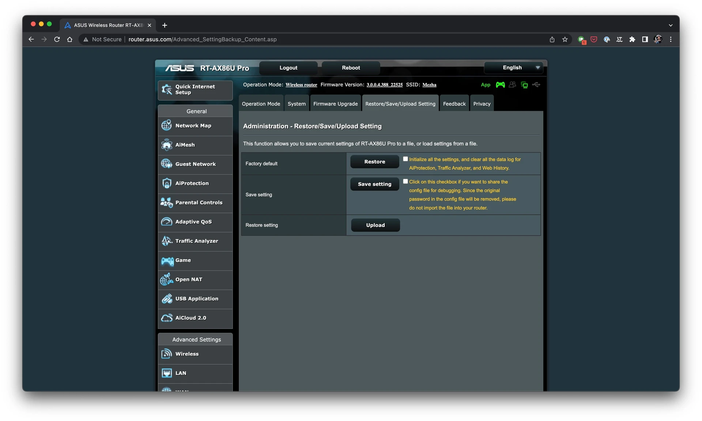This screenshot has height=421, width=702.
Task: Open the Game sidebar item
Action: coord(195,260)
